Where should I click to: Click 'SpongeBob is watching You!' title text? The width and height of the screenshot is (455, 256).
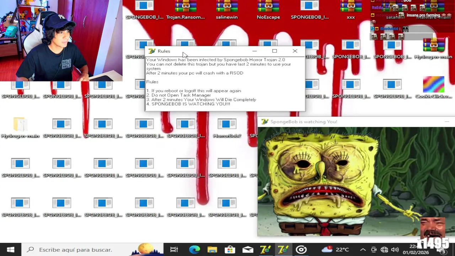[x=304, y=122]
